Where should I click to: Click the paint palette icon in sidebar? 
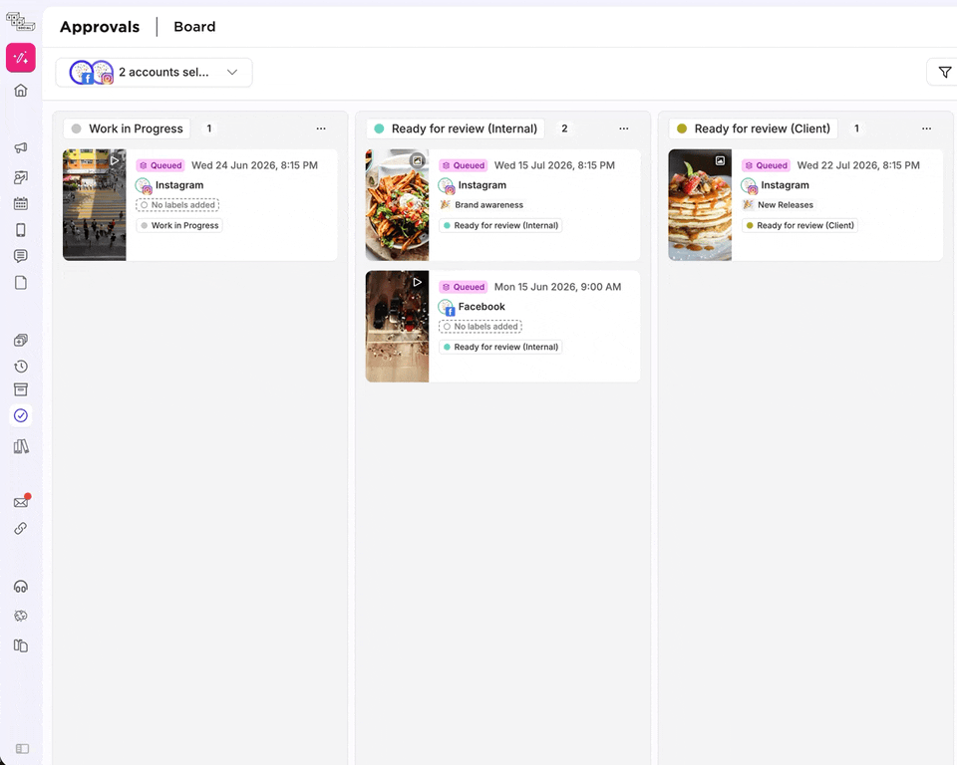21,616
